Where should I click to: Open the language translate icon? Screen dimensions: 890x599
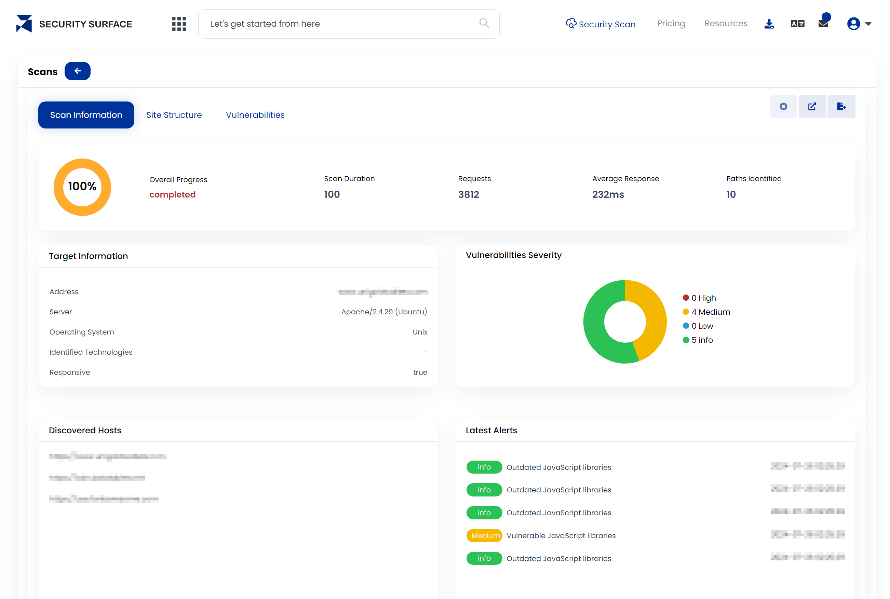(x=797, y=24)
